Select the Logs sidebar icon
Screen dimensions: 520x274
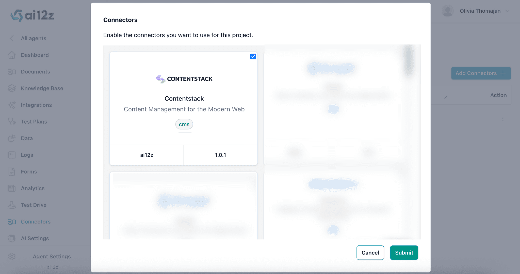pyautogui.click(x=12, y=155)
